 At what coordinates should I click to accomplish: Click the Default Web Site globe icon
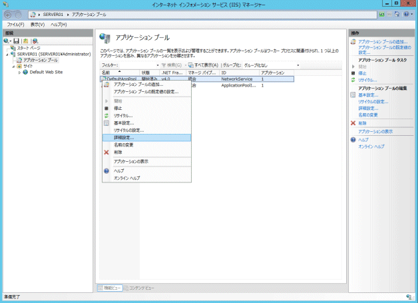coord(25,73)
